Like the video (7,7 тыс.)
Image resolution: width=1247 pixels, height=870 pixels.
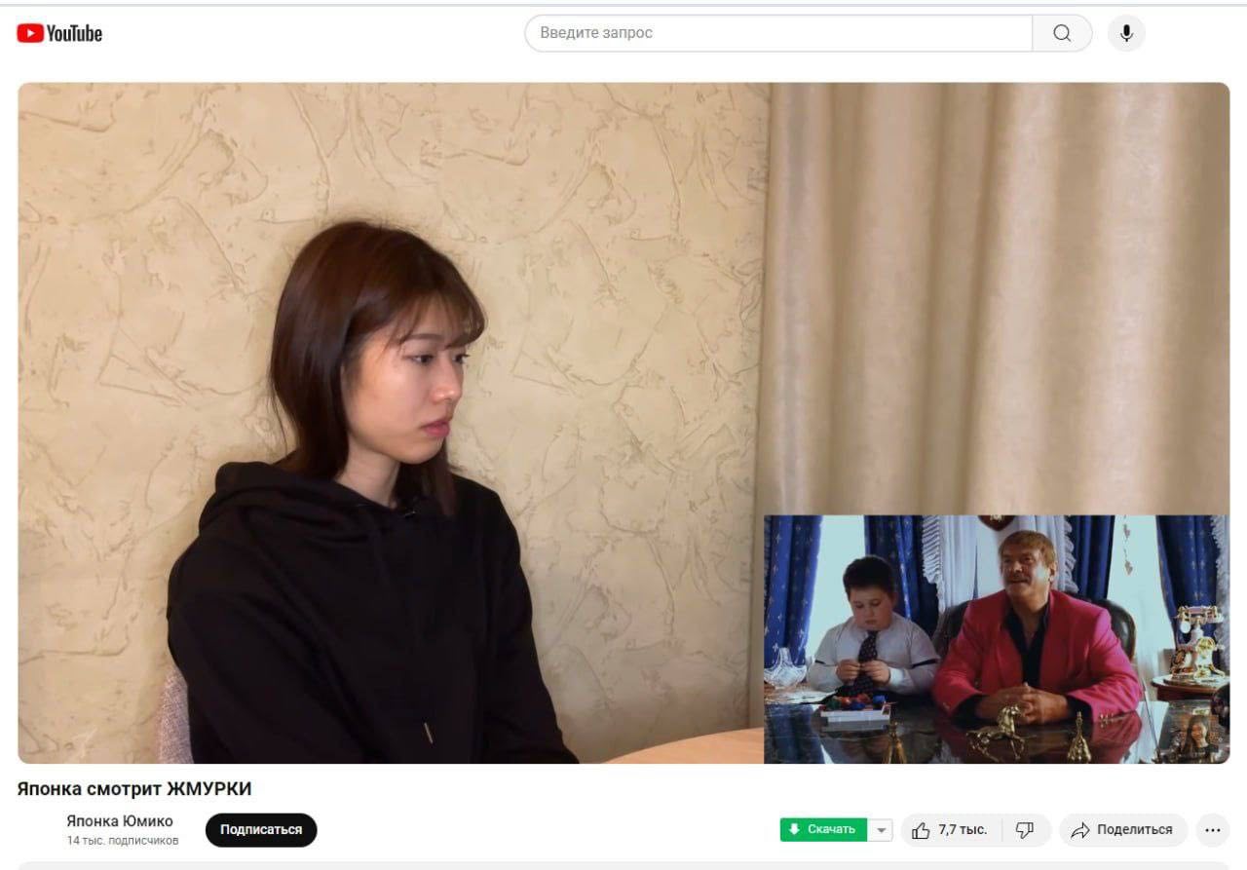[x=951, y=830]
